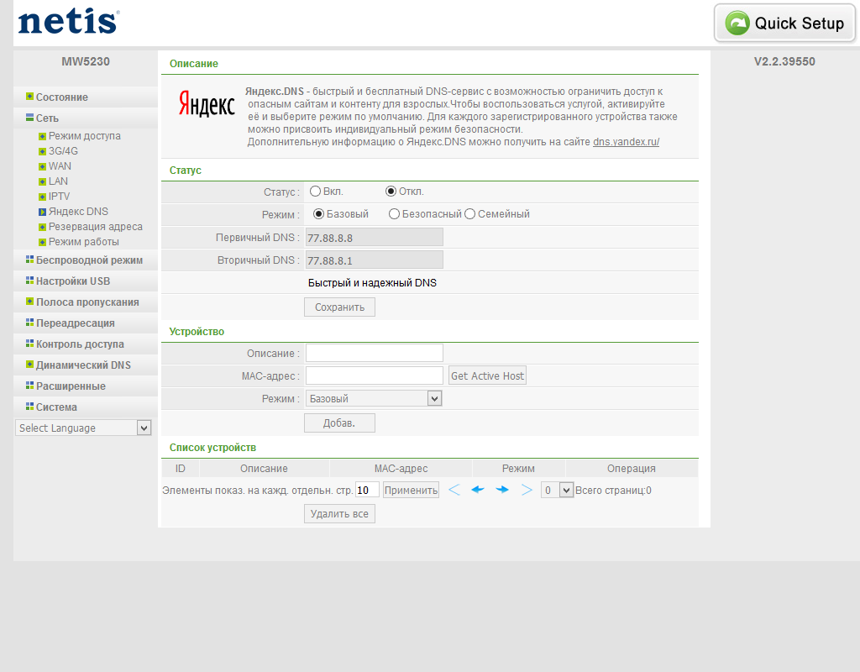Collapse the Сеть section icon

point(29,118)
